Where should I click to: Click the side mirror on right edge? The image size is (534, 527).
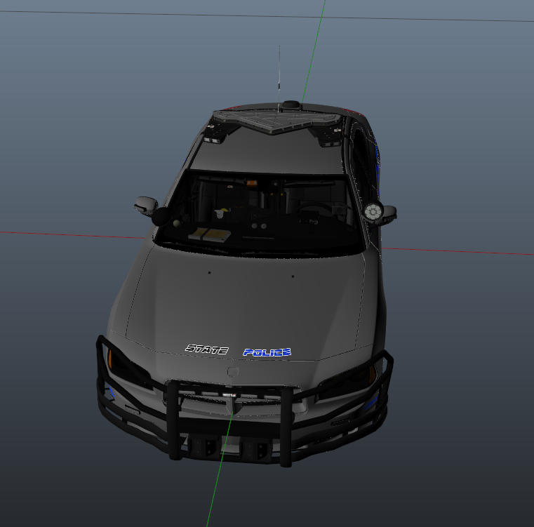point(388,211)
